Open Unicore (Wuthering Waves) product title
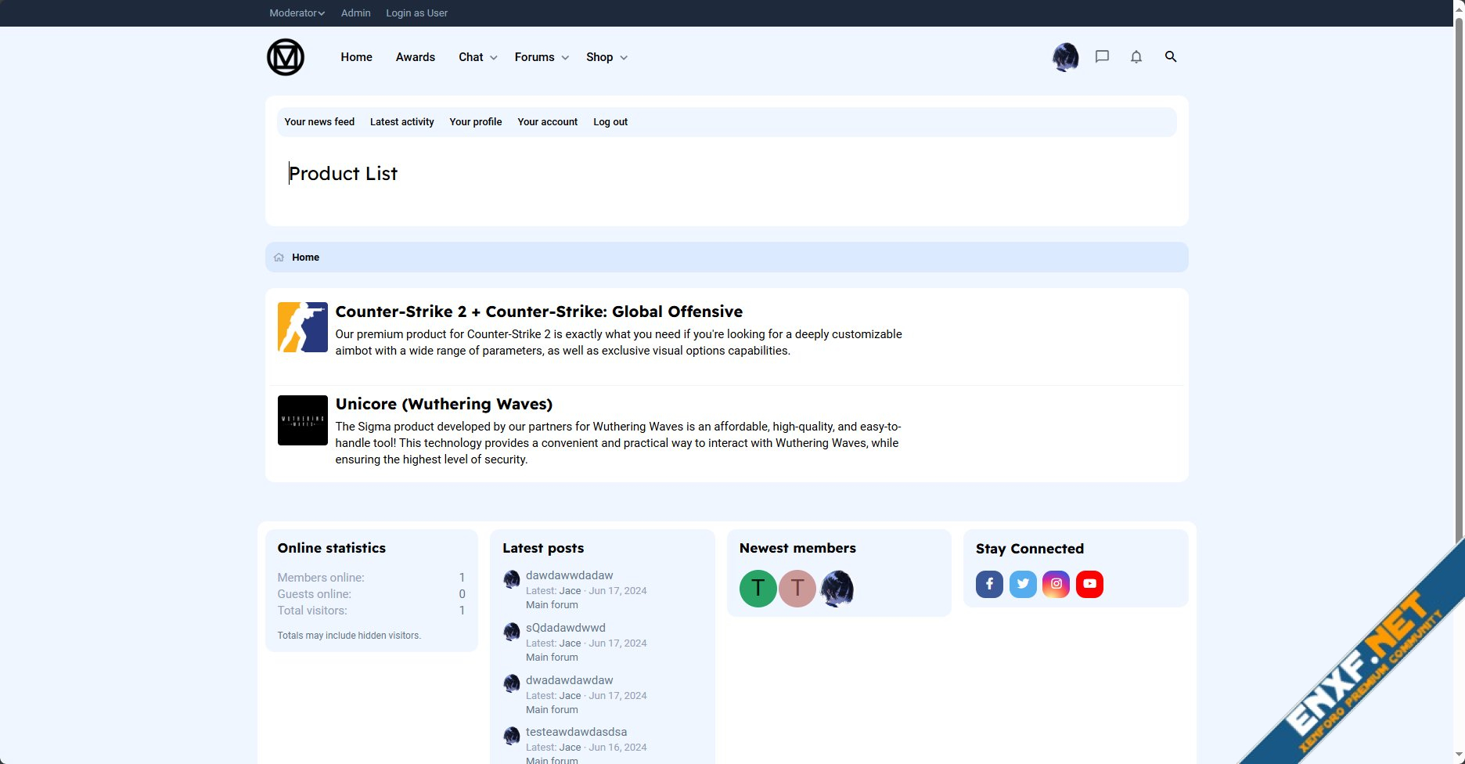 pyautogui.click(x=444, y=404)
